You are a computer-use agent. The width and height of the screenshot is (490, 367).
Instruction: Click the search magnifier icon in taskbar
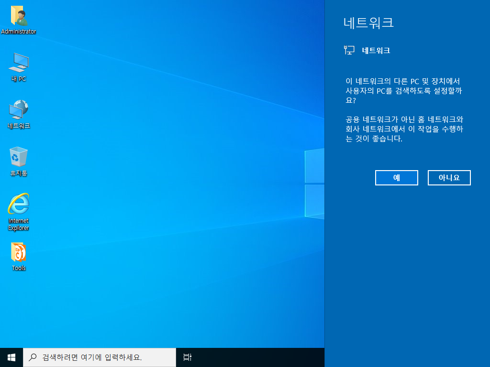tap(33, 357)
